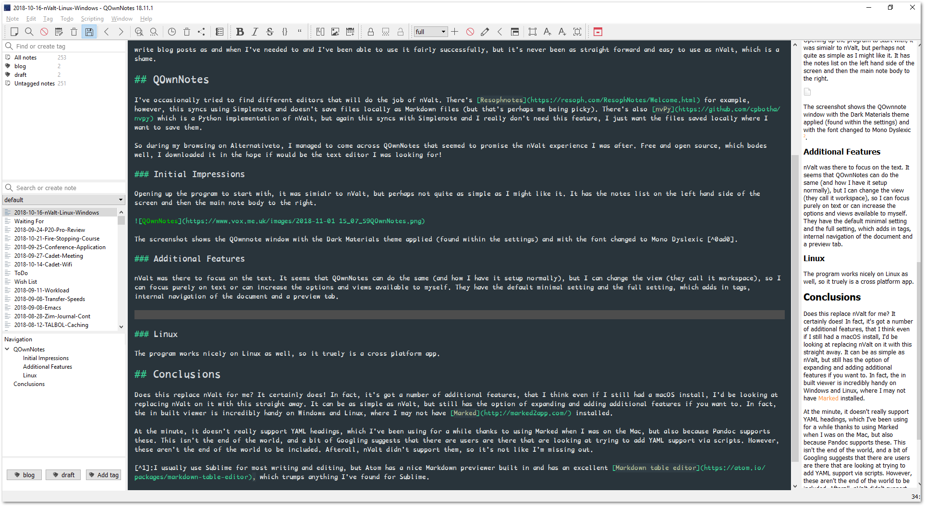Viewport: 925px width, 506px height.
Task: Open the 'default' note folder dropdown
Action: coord(64,200)
